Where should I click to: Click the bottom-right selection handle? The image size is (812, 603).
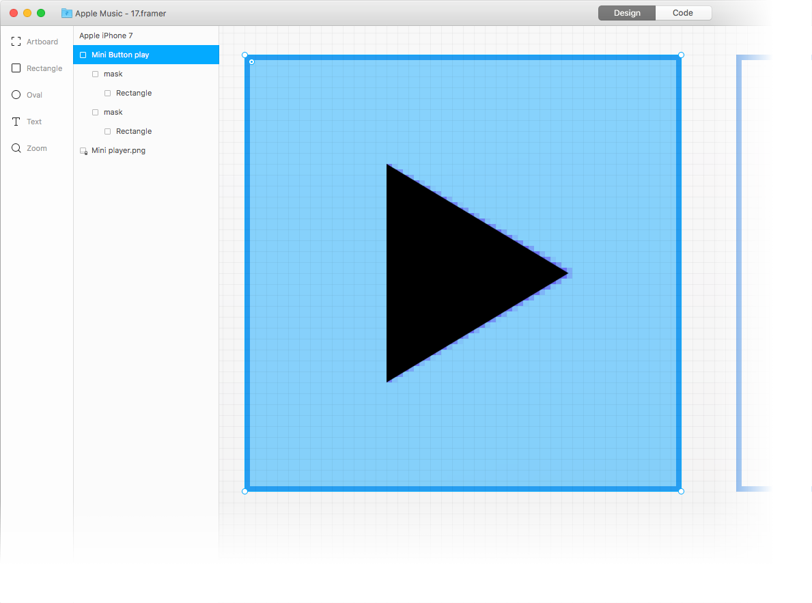tap(681, 491)
